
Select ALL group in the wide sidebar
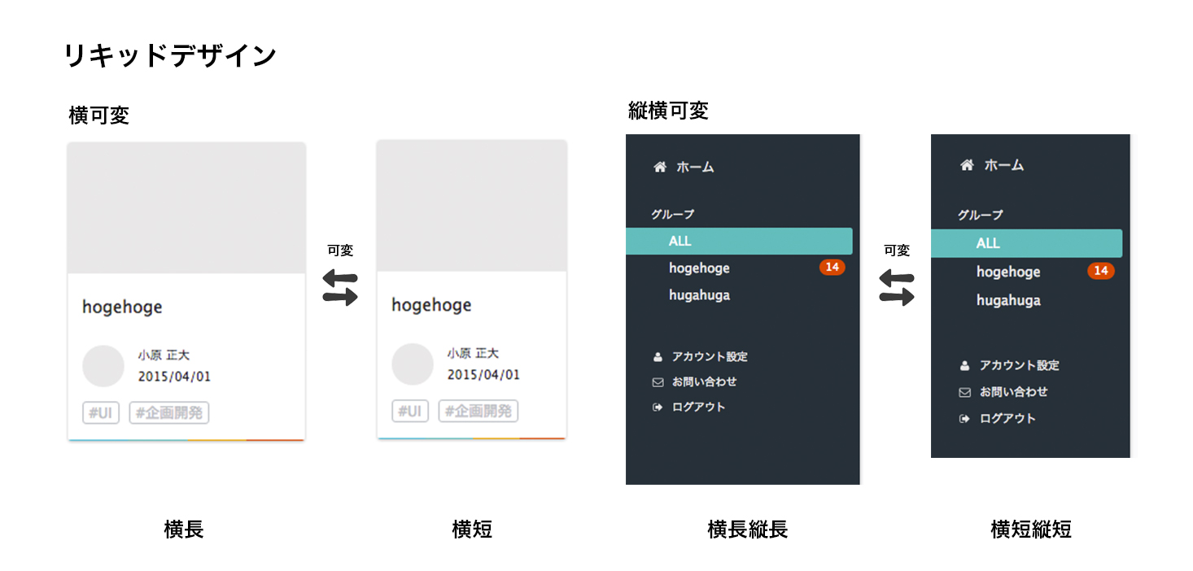click(x=739, y=242)
